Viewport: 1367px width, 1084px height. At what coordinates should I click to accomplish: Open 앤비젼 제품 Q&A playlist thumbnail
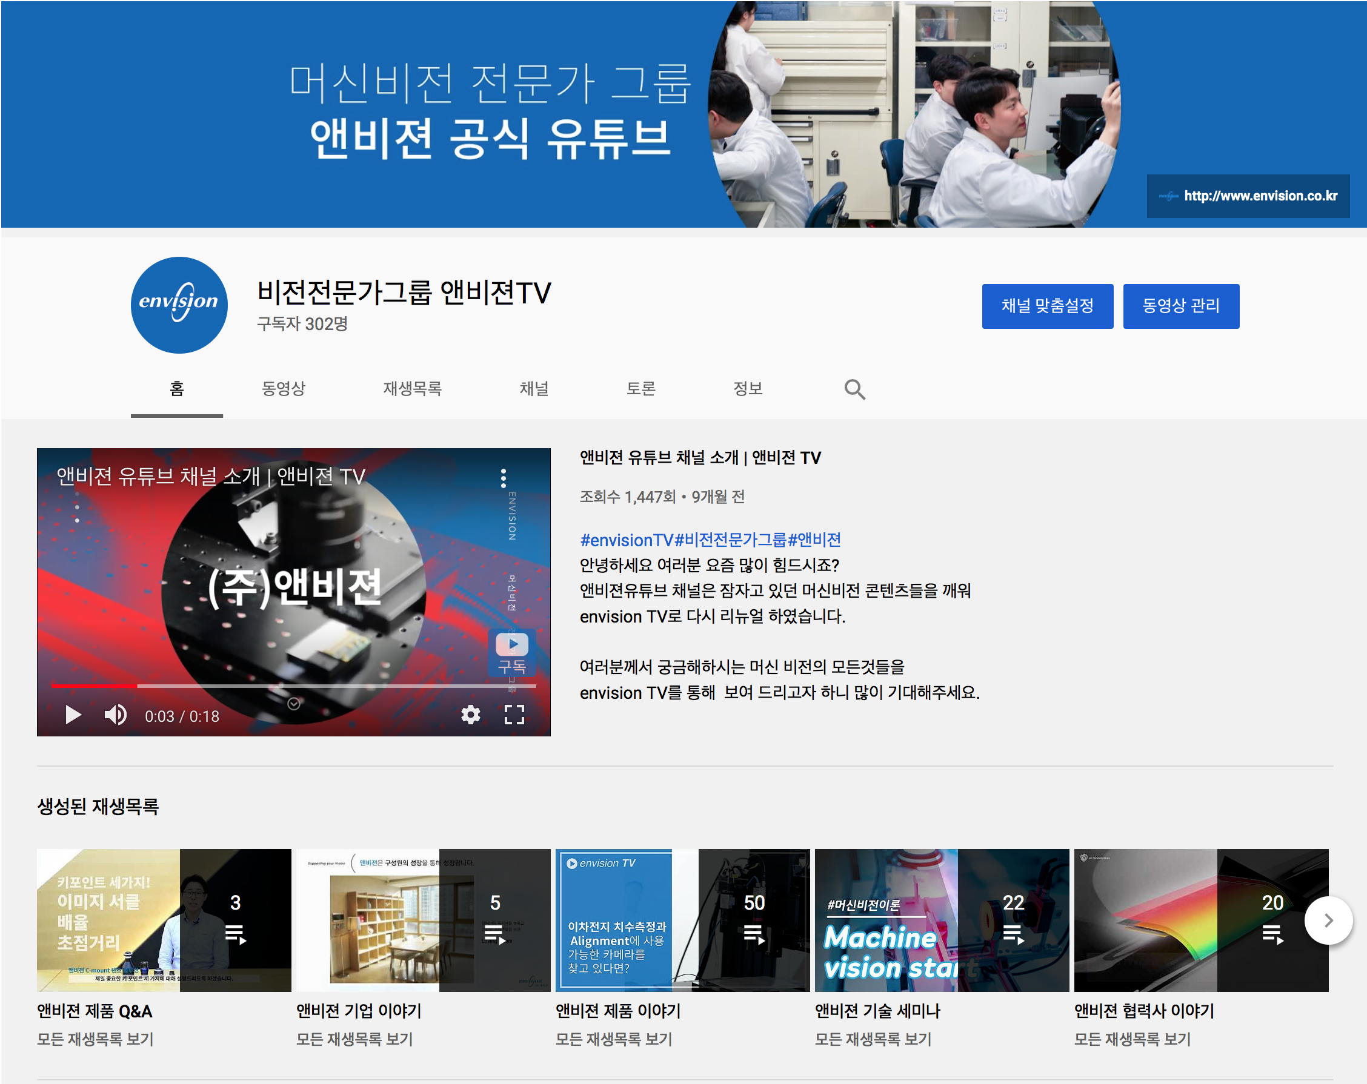tap(164, 920)
